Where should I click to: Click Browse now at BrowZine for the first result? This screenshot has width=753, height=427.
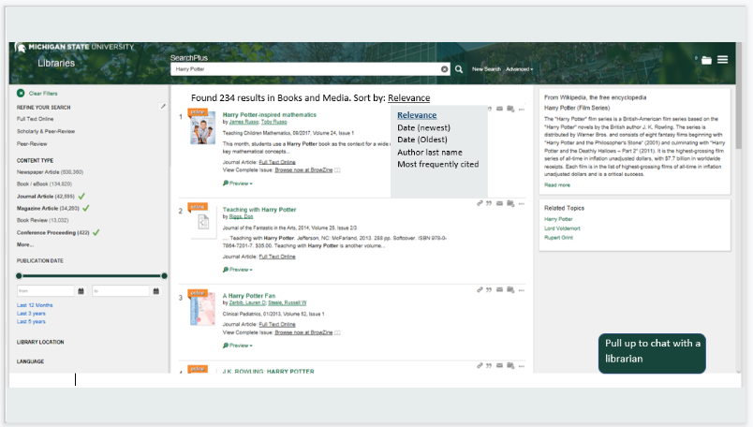(x=303, y=170)
